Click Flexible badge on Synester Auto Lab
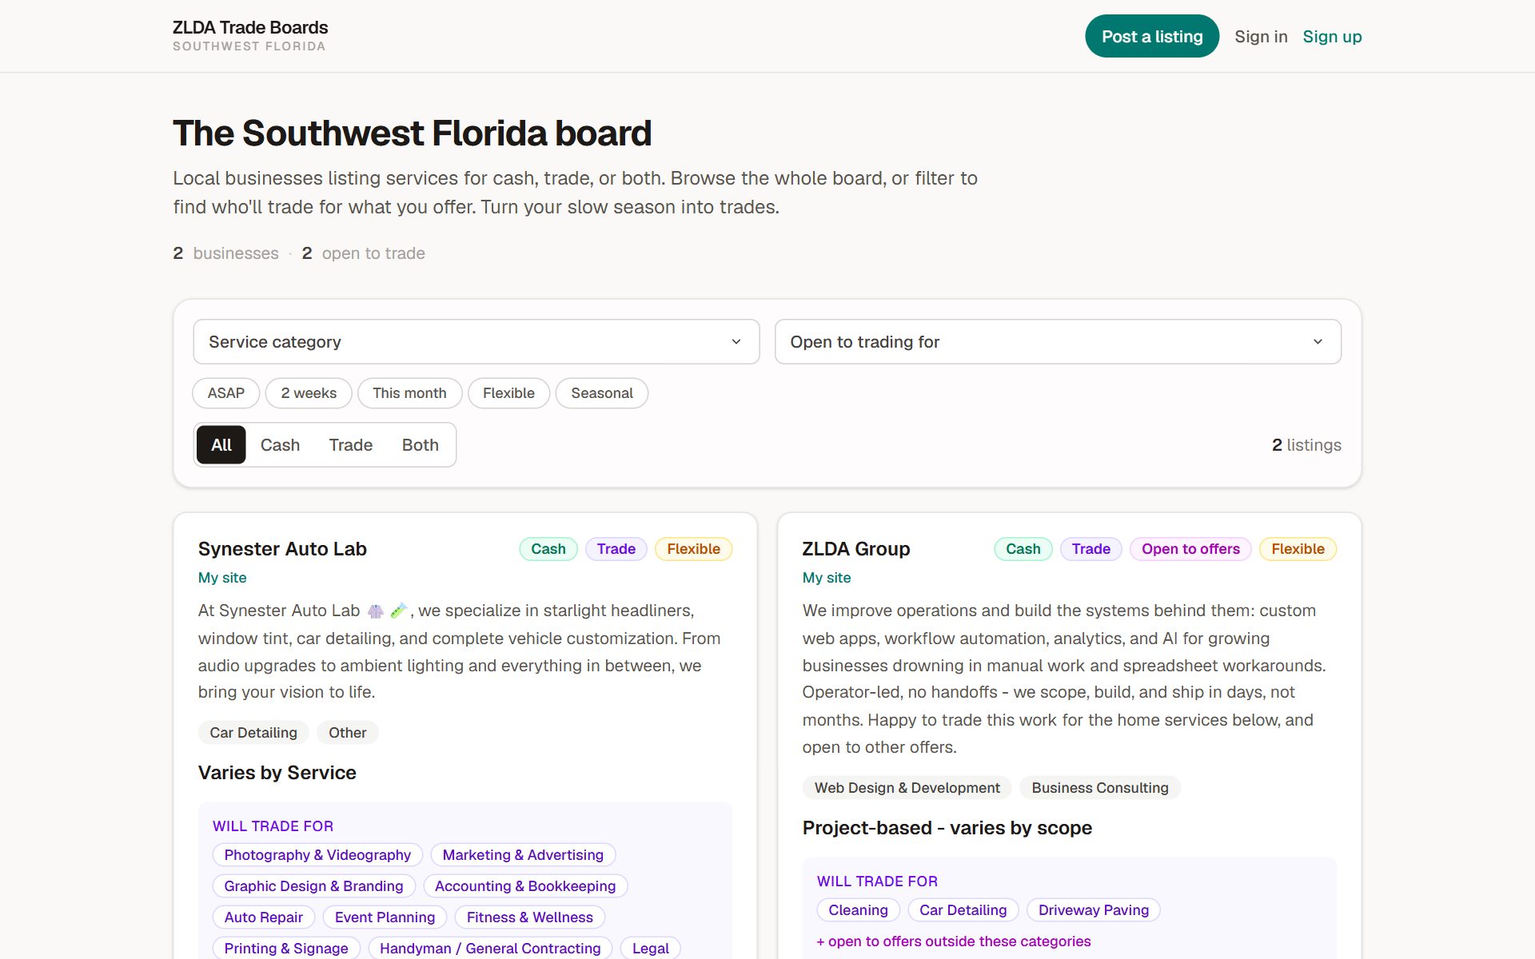Viewport: 1535px width, 959px height. click(x=694, y=549)
